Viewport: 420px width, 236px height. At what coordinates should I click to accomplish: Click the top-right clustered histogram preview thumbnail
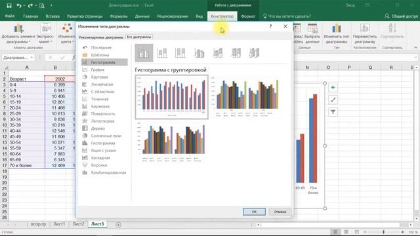pos(245,97)
